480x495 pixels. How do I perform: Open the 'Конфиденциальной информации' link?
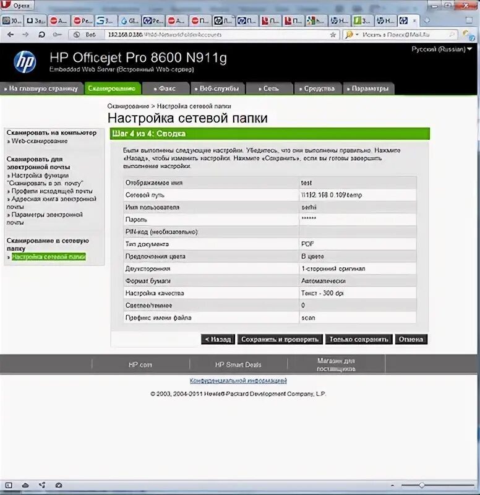(x=238, y=381)
